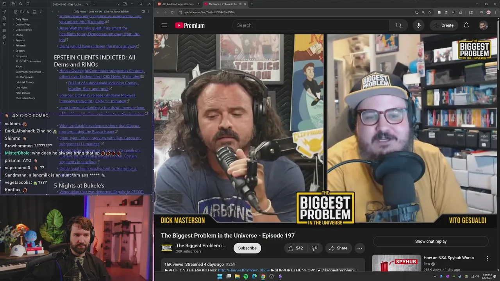Open the Obsidian file explorer folder icon

click(13, 4)
